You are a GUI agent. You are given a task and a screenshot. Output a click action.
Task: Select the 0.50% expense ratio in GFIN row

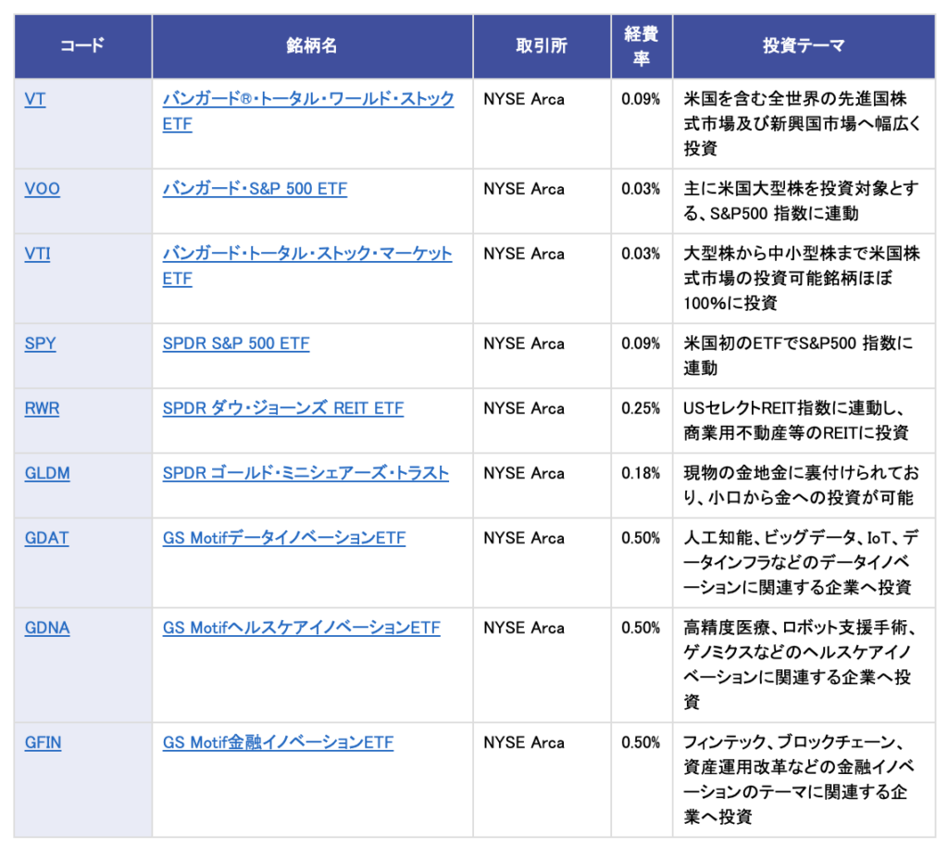point(641,742)
